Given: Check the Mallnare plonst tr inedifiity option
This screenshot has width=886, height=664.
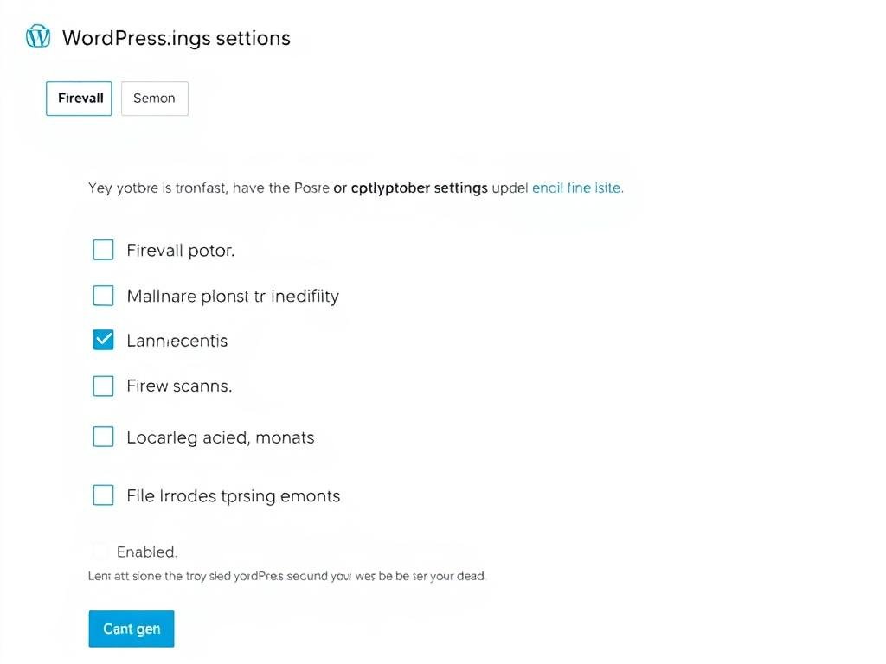Looking at the screenshot, I should tap(103, 295).
